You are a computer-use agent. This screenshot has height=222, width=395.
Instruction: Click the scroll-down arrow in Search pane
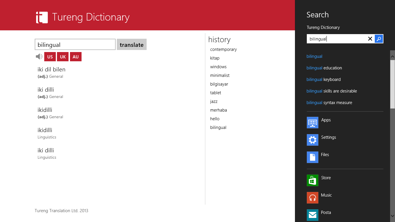click(x=392, y=215)
